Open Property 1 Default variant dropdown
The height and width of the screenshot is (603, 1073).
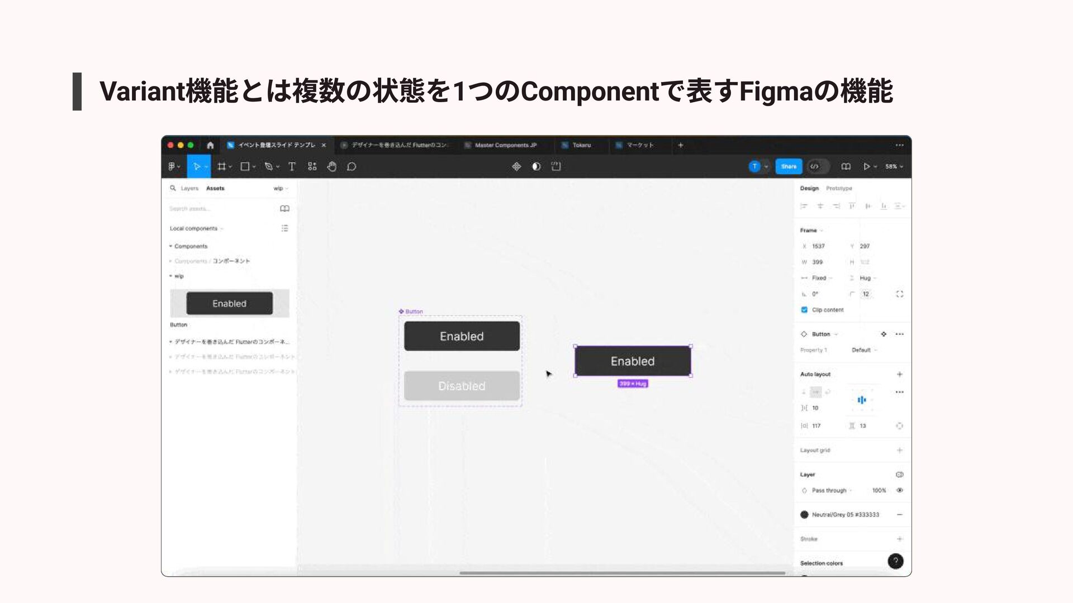pos(865,350)
